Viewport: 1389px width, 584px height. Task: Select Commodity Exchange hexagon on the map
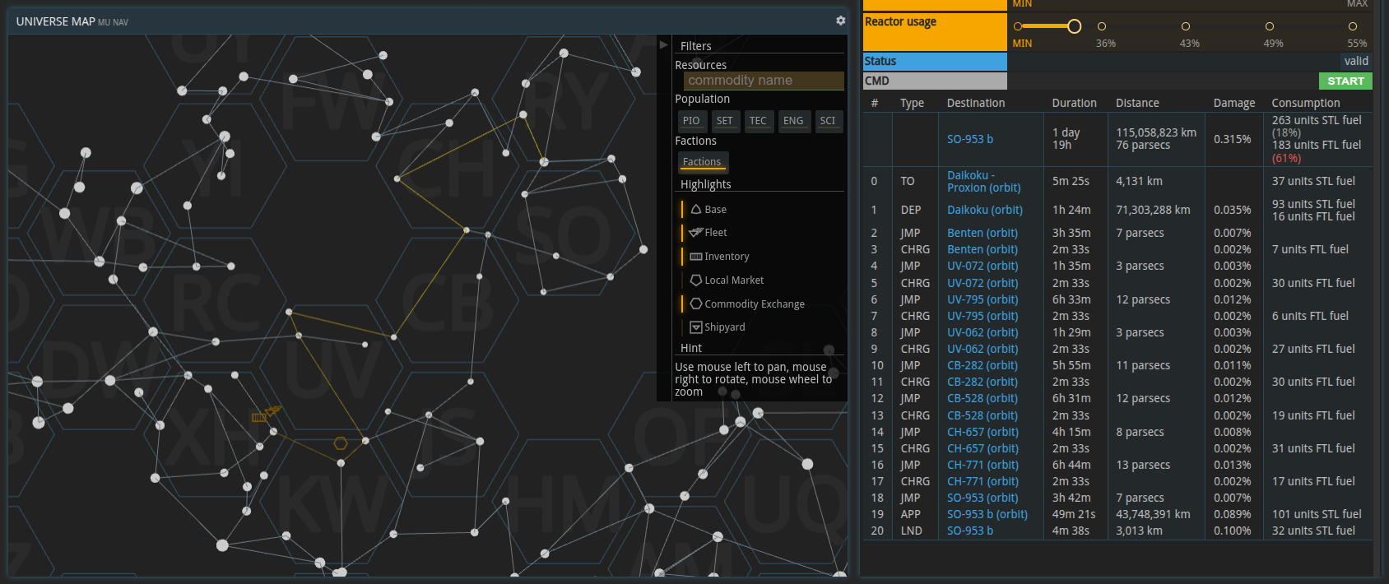click(x=340, y=443)
